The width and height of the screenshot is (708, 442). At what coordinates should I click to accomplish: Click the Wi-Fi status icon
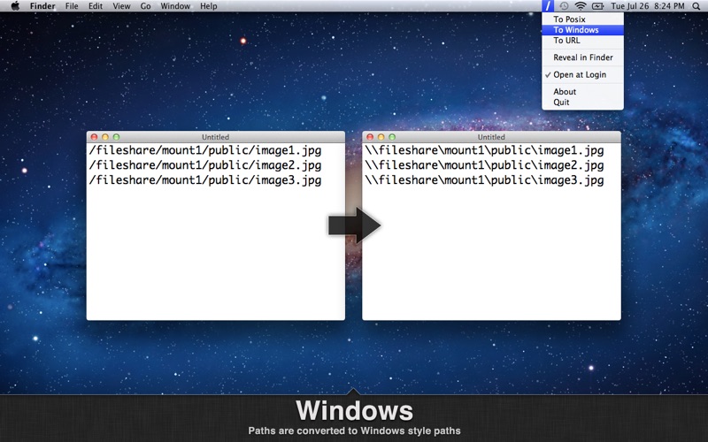pos(581,6)
